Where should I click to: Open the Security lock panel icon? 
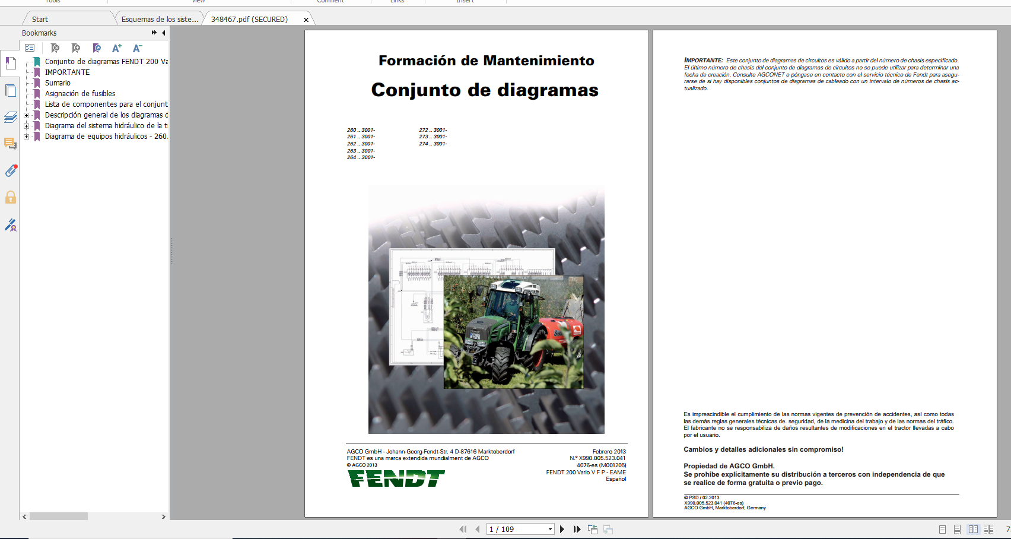coord(10,197)
